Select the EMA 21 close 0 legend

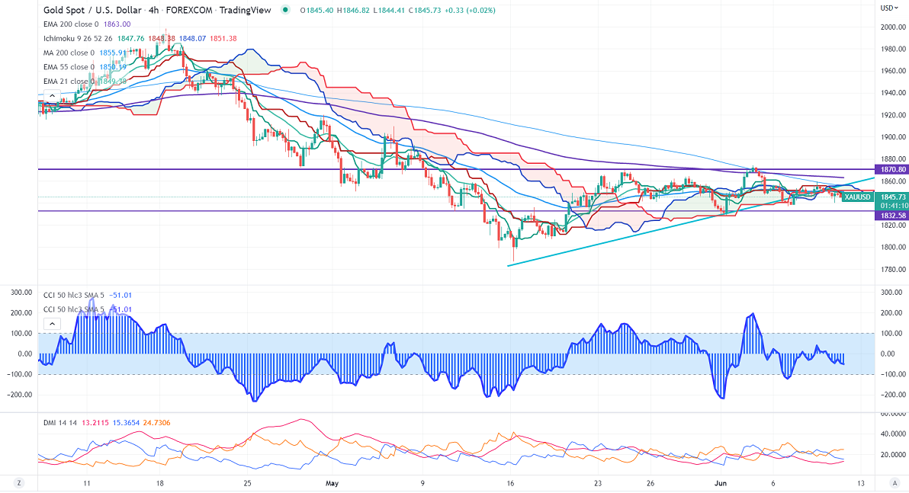click(69, 81)
